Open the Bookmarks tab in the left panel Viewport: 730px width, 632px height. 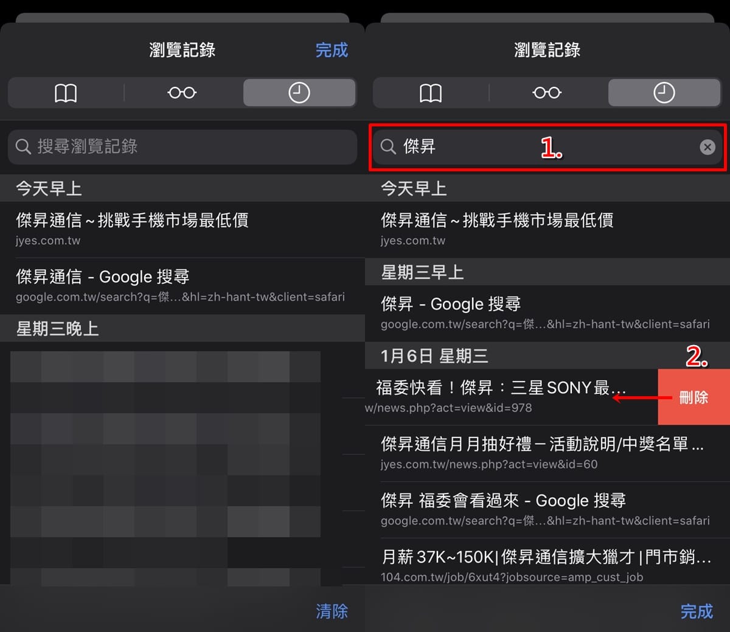[66, 93]
